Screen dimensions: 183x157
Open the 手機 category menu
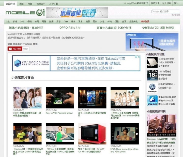click(x=15, y=21)
